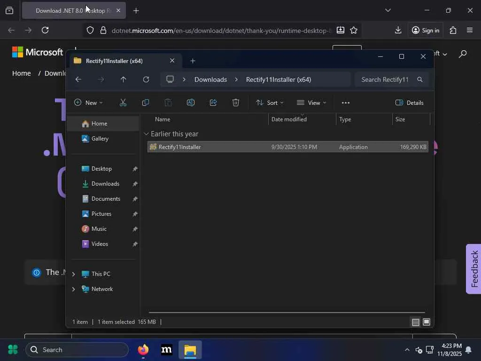The image size is (481, 361).
Task: Bookmark this page with the star icon
Action: (354, 30)
